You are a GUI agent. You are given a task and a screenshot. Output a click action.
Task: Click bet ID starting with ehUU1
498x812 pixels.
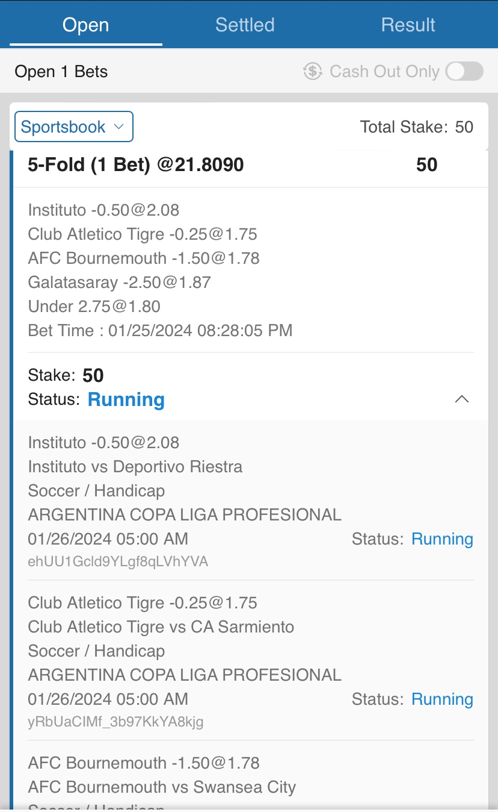[118, 561]
